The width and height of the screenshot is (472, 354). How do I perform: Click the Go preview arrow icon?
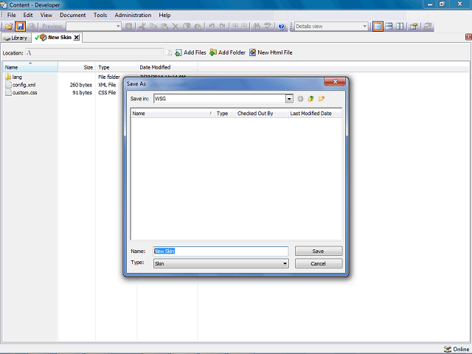(x=128, y=27)
